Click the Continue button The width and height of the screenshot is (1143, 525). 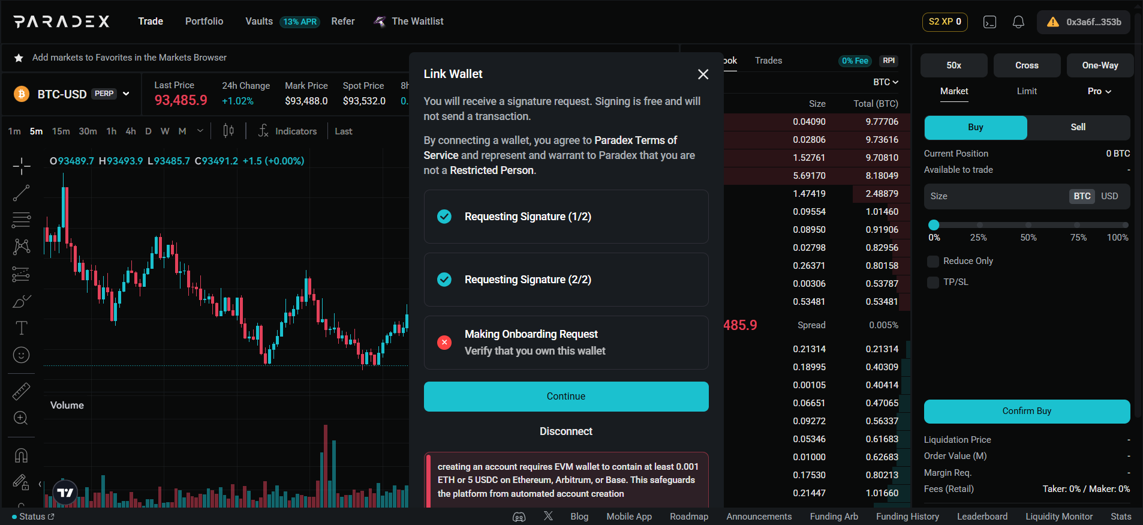click(x=566, y=397)
